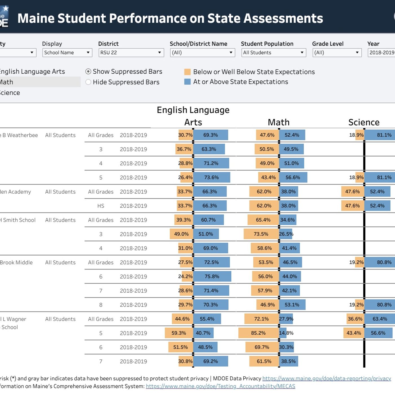
Task: Click the 75.8% ELA bar for grade 6
Action: pos(212,276)
